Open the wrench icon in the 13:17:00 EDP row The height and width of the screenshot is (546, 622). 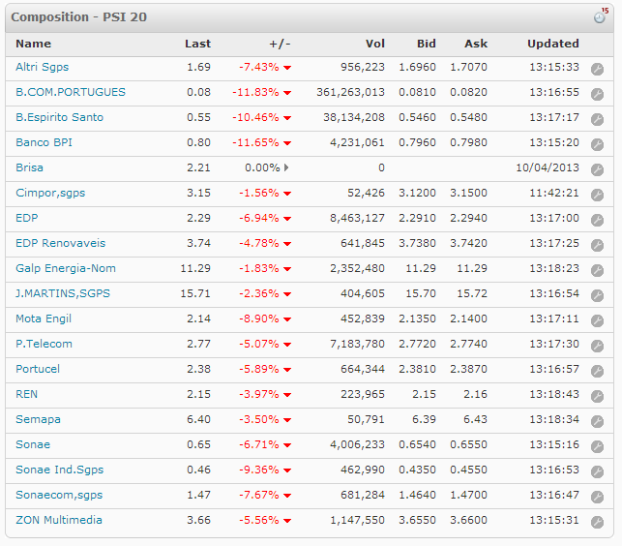(x=597, y=220)
